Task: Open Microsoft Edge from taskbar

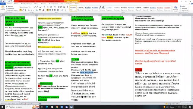Action: click(x=47, y=107)
